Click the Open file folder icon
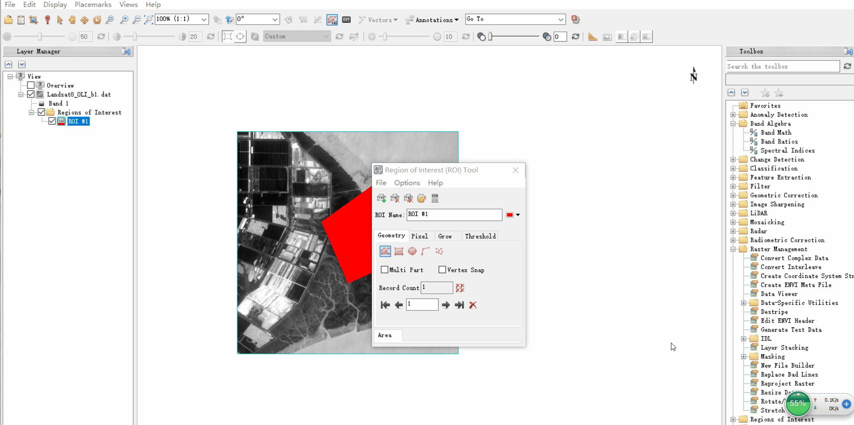This screenshot has height=425, width=854. 9,20
